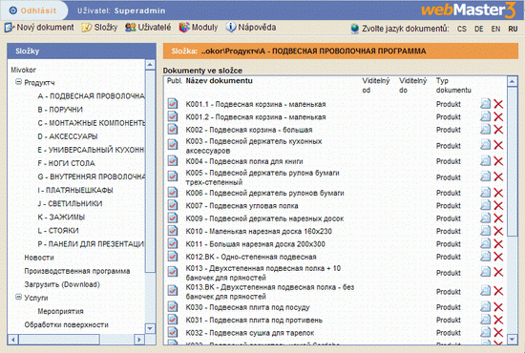Select folder K - ЗАЖИМЫ

tap(61, 217)
